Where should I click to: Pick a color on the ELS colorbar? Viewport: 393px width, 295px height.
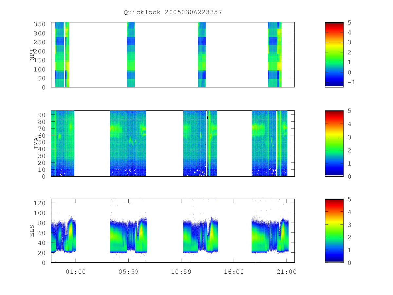(x=334, y=230)
